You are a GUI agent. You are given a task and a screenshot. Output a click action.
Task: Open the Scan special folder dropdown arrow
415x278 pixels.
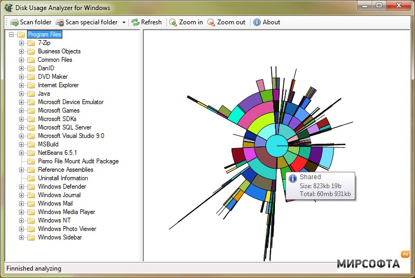click(x=124, y=23)
